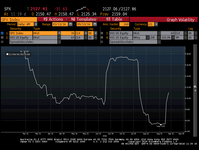This screenshot has width=199, height=150.
Task: Click the Jun 30 date axis label
Action: click(x=111, y=134)
